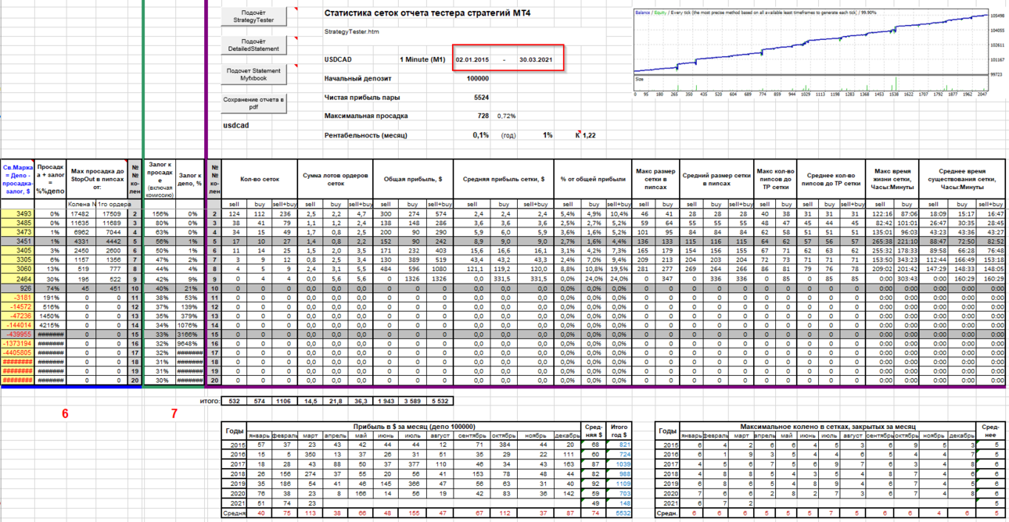Select the red number 6 below tables

(x=65, y=413)
